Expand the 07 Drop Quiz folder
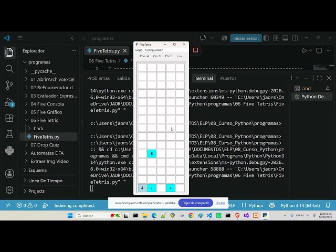336x252 pixels. tap(26, 145)
